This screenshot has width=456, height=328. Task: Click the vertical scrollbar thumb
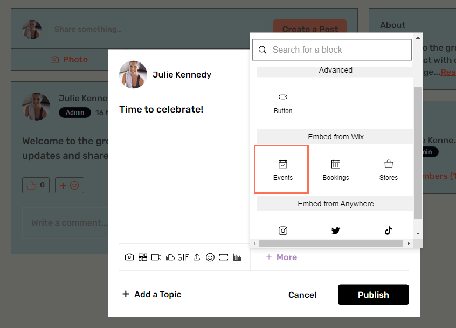pos(418,153)
